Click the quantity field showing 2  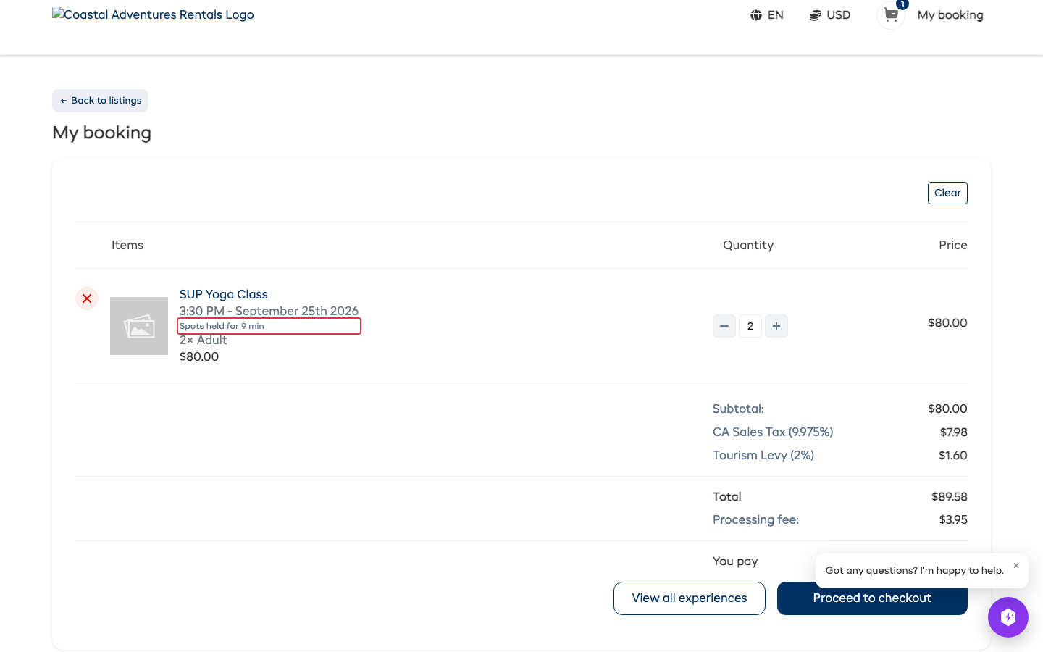coord(750,326)
